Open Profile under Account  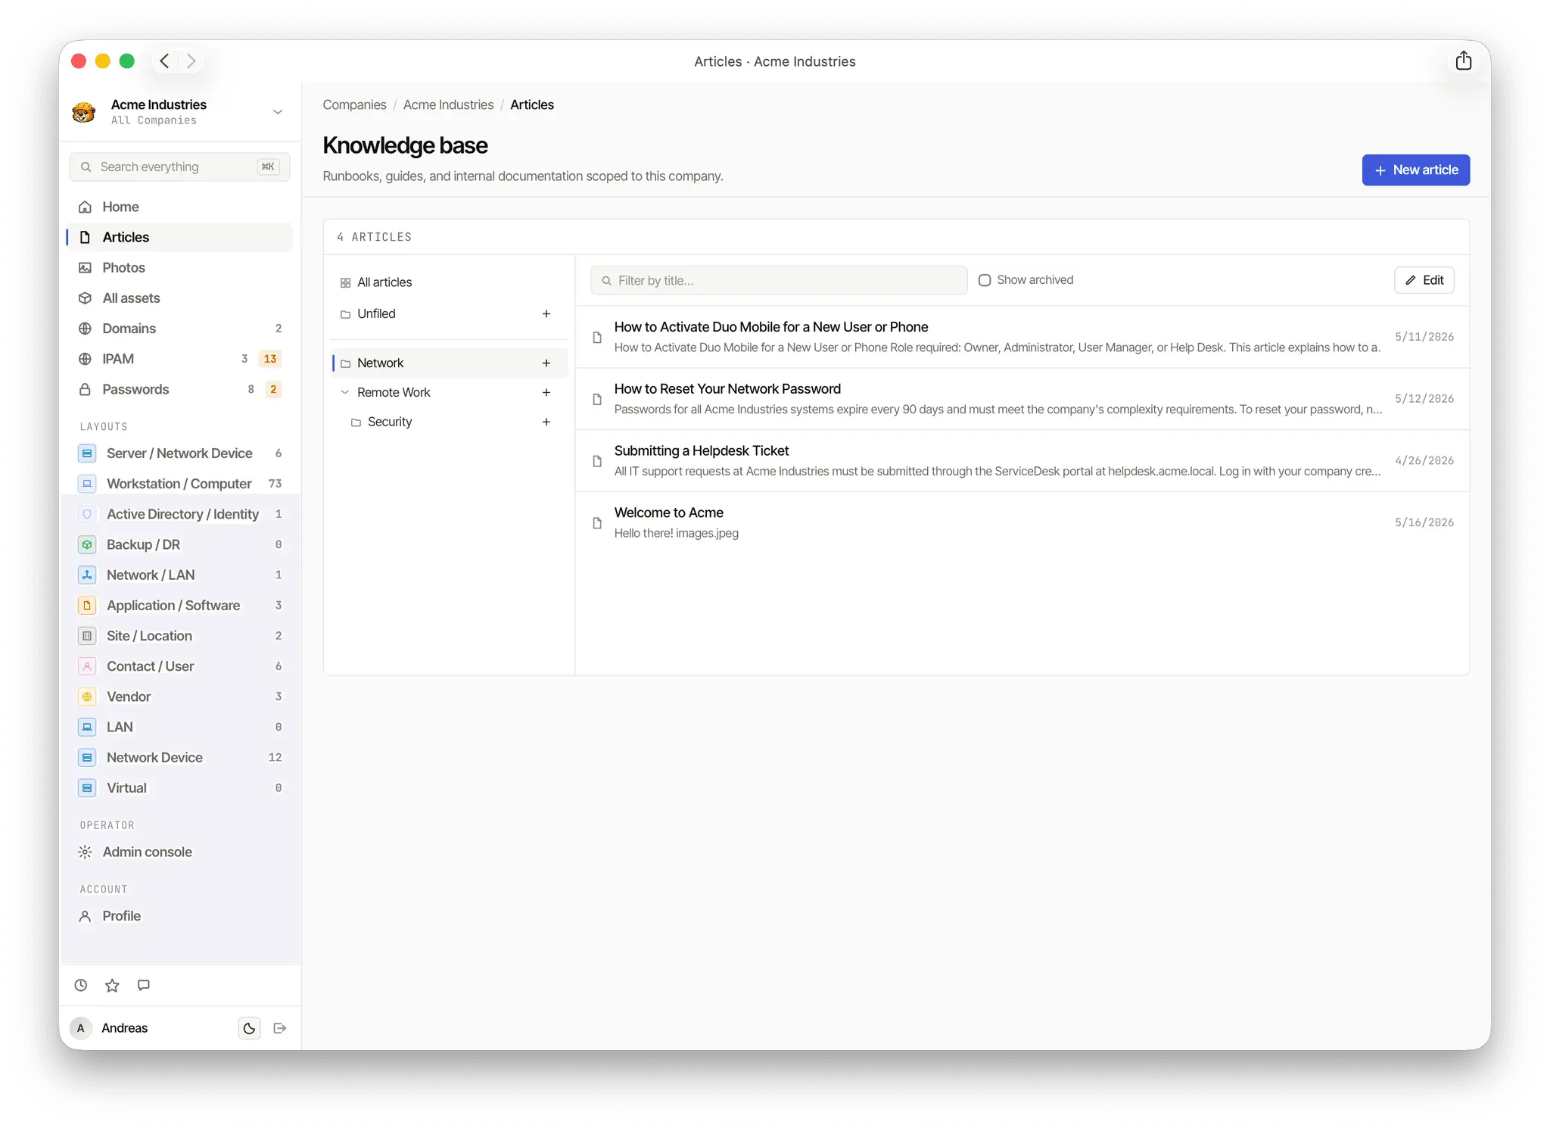pyautogui.click(x=180, y=916)
